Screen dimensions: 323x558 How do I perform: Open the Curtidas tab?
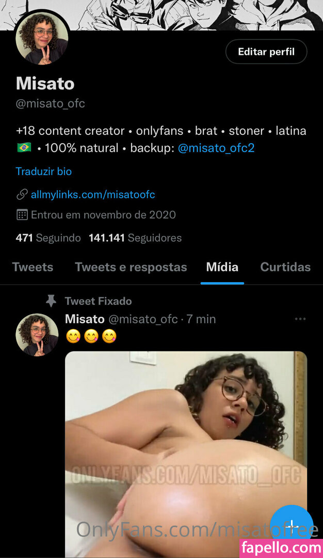tap(285, 267)
